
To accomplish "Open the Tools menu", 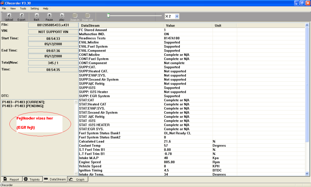I will [x=23, y=8].
